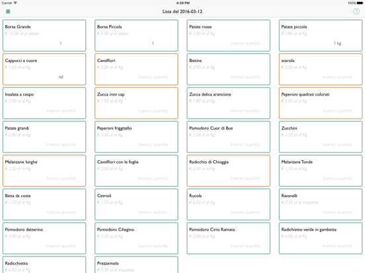Select the Rucola title
365x273 pixels.
coord(195,196)
